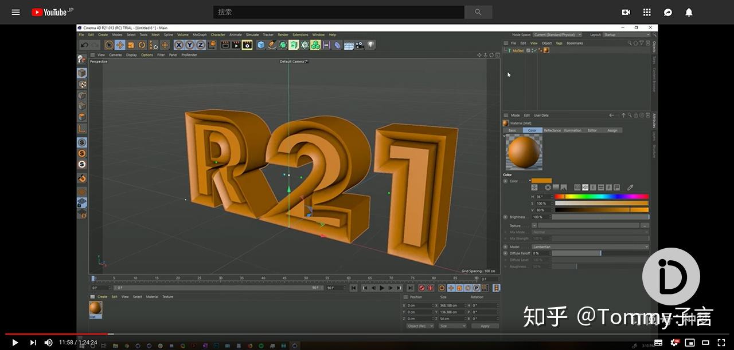Toggle the Z axis lock
This screenshot has height=350, width=734.
201,45
